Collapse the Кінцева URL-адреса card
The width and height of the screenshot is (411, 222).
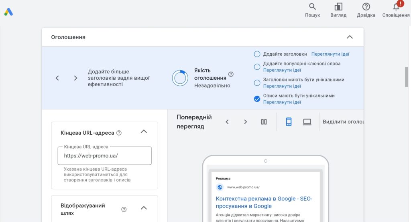(144, 131)
